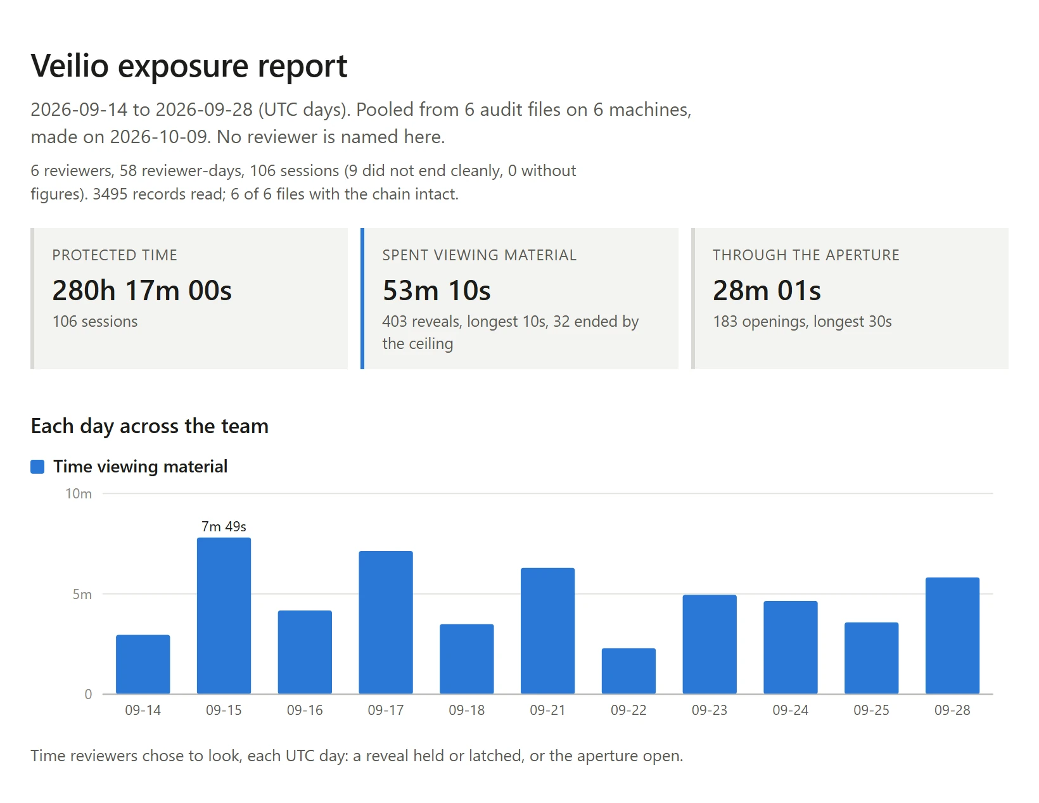Click the 09-14 x-axis date label

tap(143, 711)
